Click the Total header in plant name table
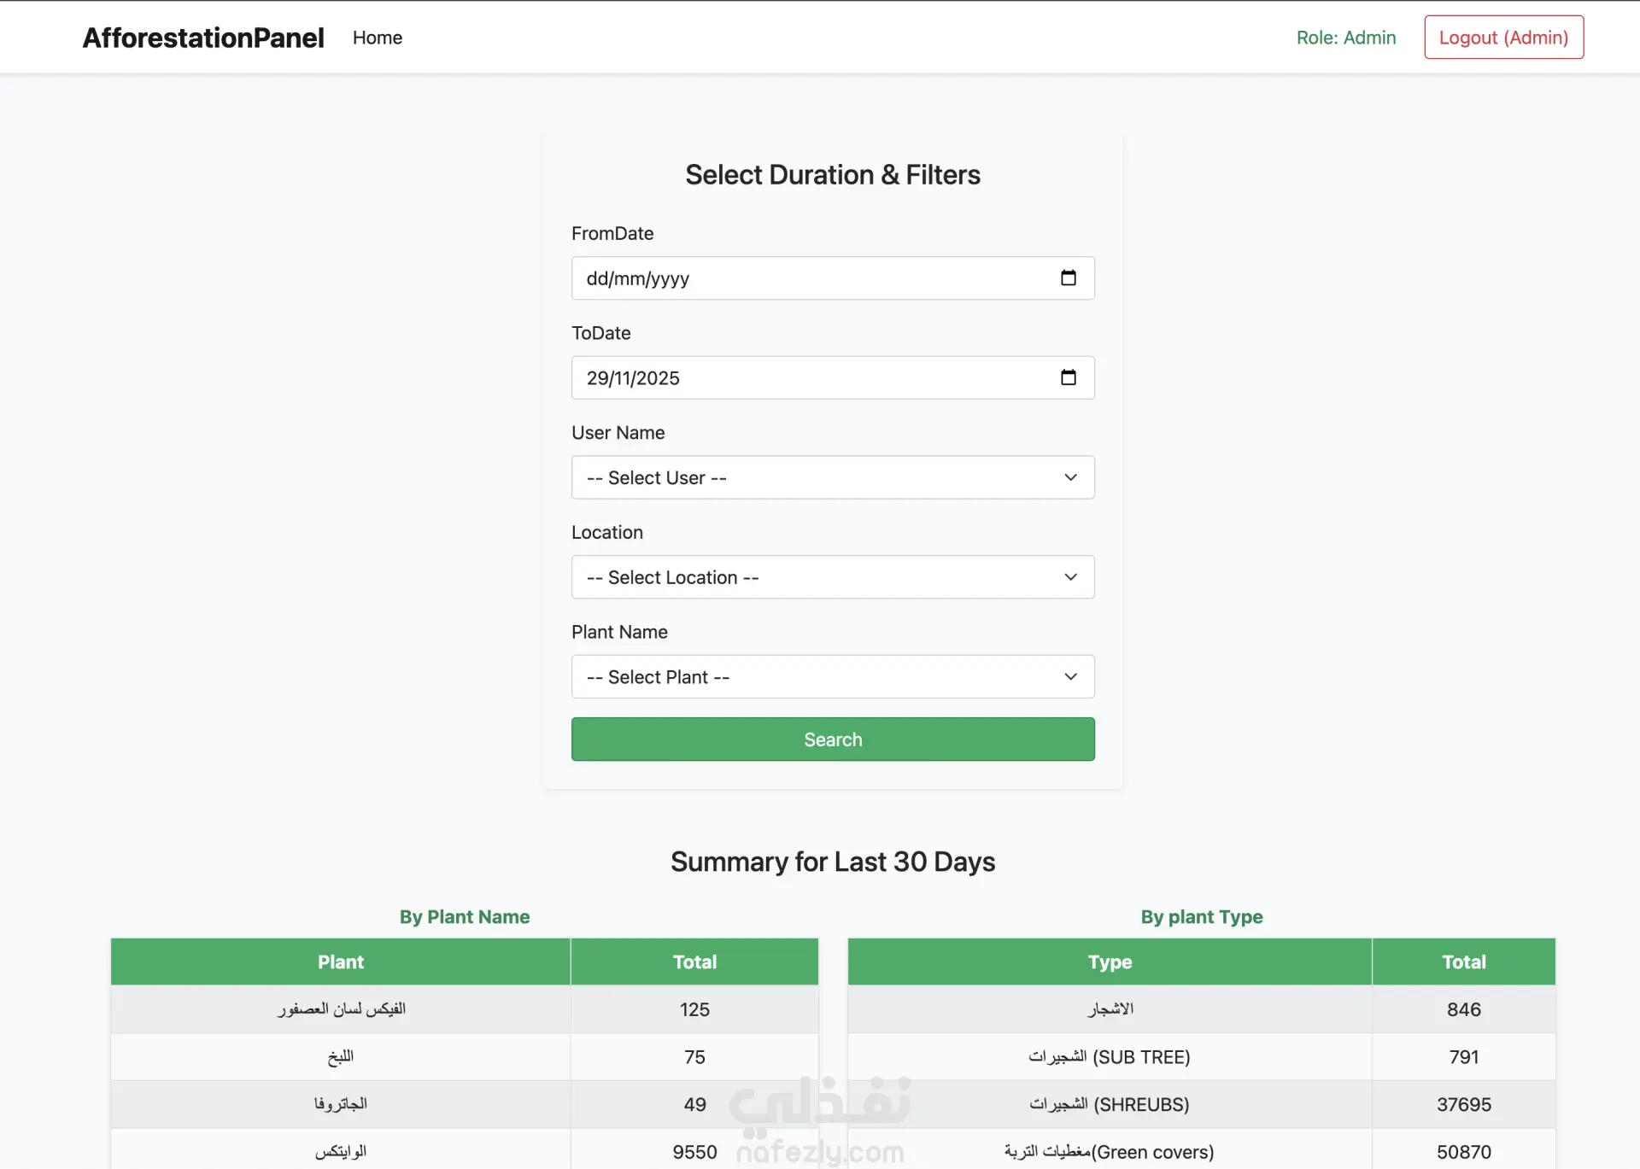This screenshot has width=1640, height=1169. point(694,962)
